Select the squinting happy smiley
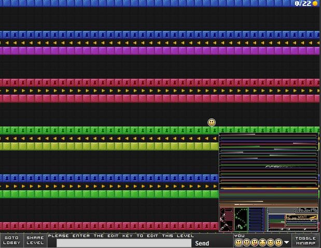Screen dimensions: 321x248 pos(262,243)
